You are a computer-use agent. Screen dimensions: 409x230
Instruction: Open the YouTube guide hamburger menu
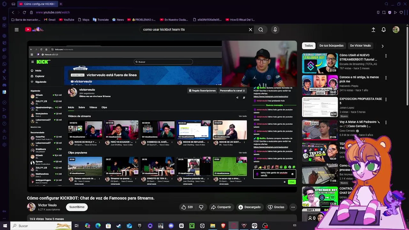coord(17,30)
